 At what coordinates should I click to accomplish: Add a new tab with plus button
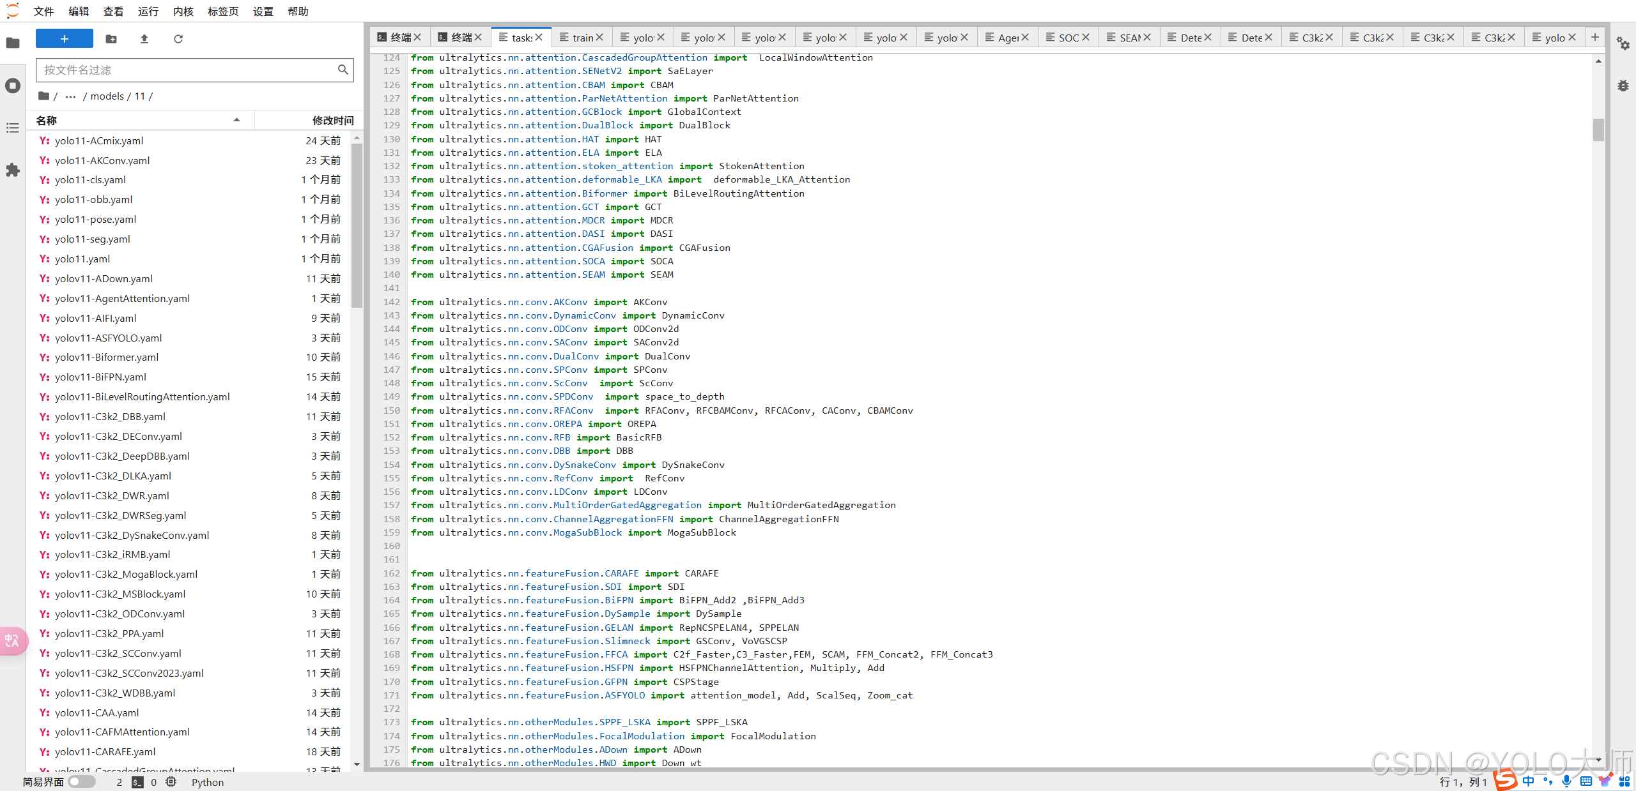click(1595, 37)
